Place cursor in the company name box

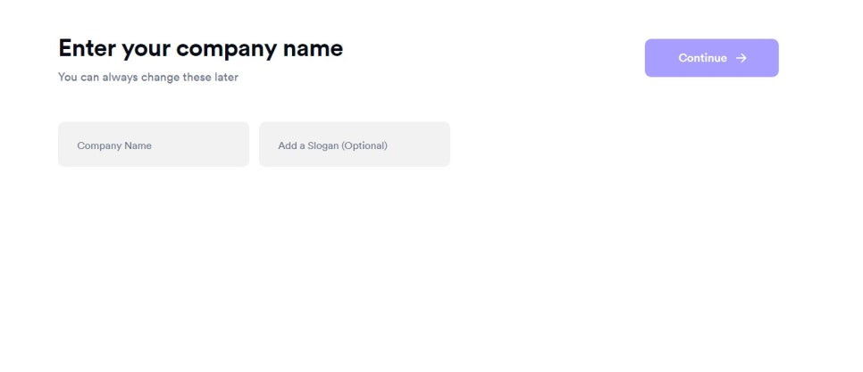pos(154,144)
